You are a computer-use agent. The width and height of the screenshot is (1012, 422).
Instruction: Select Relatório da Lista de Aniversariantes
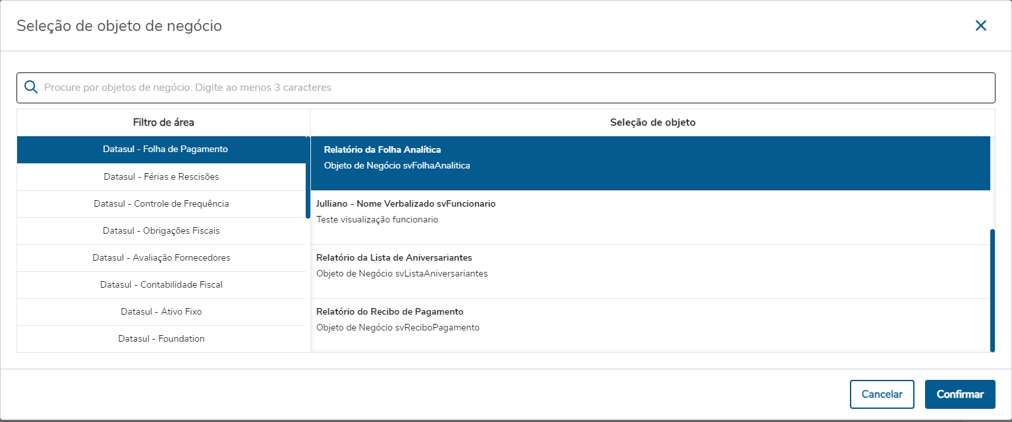pos(650,266)
